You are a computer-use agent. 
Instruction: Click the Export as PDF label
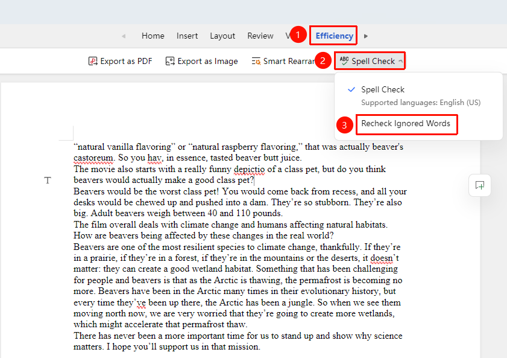[x=126, y=61]
